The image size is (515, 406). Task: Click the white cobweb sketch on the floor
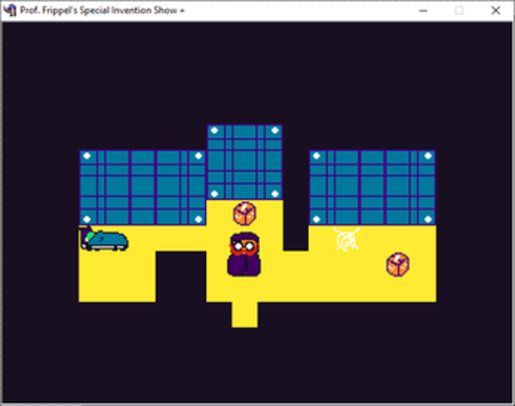pyautogui.click(x=347, y=239)
